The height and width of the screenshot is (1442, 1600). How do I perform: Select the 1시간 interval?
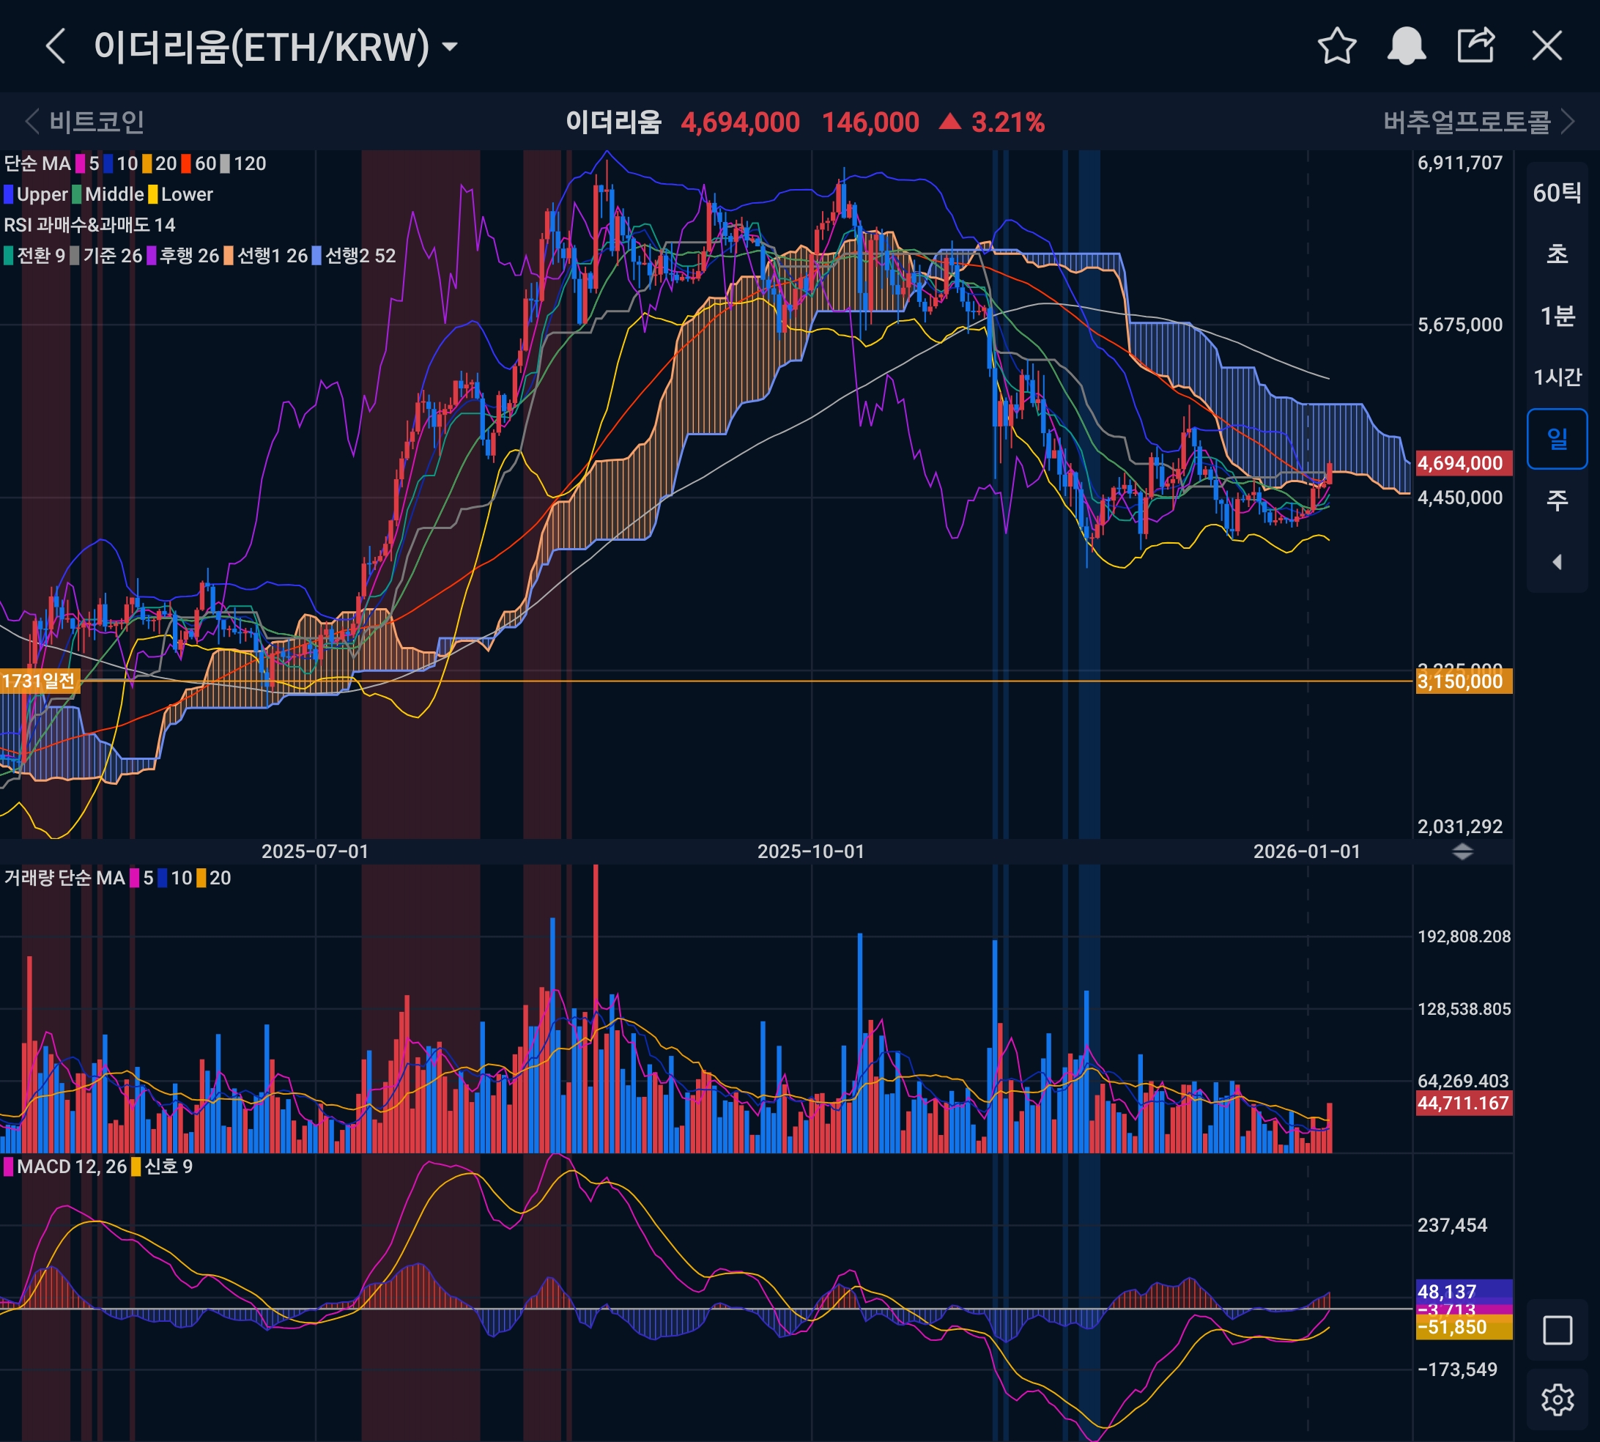click(x=1558, y=377)
